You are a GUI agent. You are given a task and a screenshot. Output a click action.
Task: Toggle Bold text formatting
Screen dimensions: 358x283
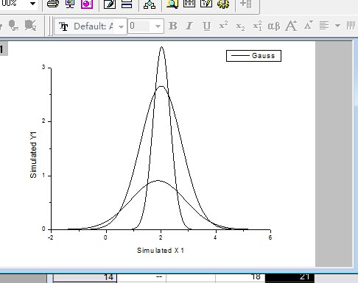pos(173,26)
